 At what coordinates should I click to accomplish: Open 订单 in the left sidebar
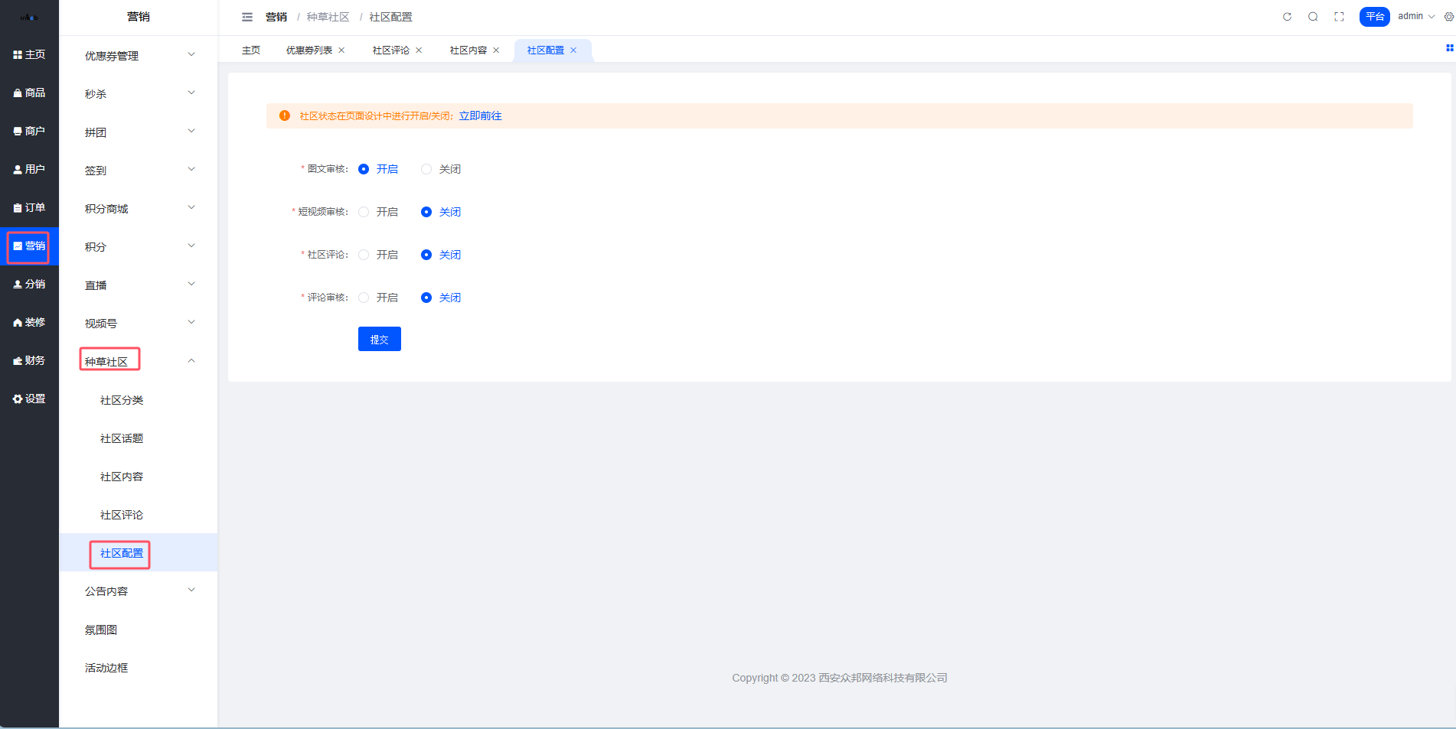(x=29, y=207)
